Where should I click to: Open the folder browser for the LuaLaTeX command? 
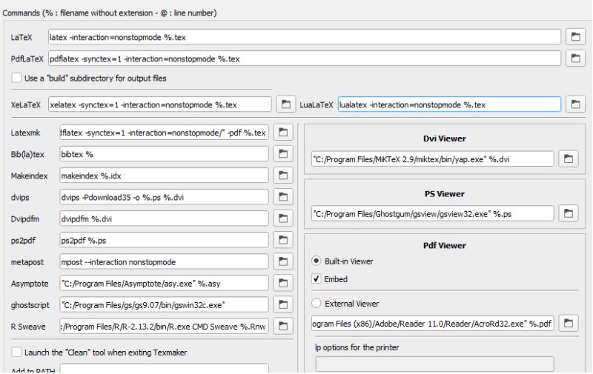[575, 104]
